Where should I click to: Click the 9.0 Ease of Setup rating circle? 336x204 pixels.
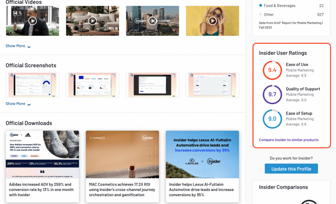pos(272,119)
